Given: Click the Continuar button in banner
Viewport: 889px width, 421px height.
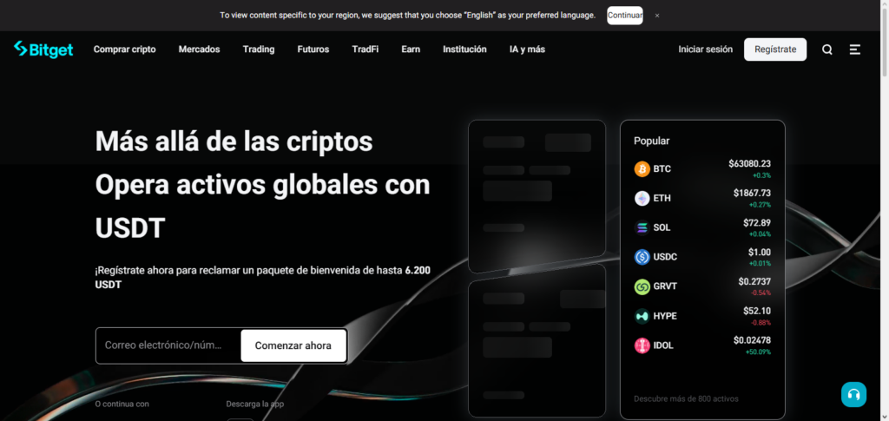Looking at the screenshot, I should [x=625, y=16].
